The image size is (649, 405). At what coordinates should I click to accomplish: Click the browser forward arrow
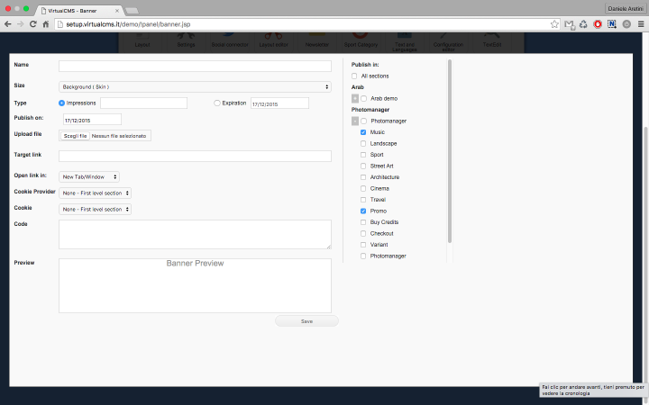click(20, 24)
